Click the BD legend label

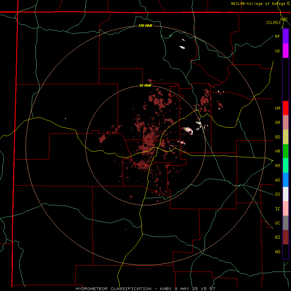tap(277, 137)
